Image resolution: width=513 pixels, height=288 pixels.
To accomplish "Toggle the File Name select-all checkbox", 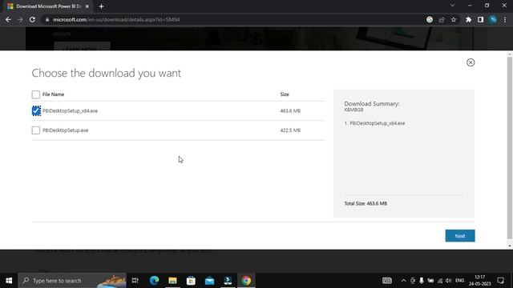I will coord(35,94).
